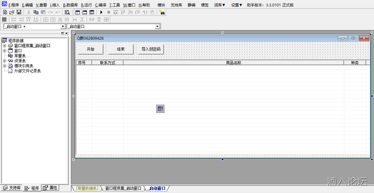Select the component icon on the form

(x=160, y=109)
